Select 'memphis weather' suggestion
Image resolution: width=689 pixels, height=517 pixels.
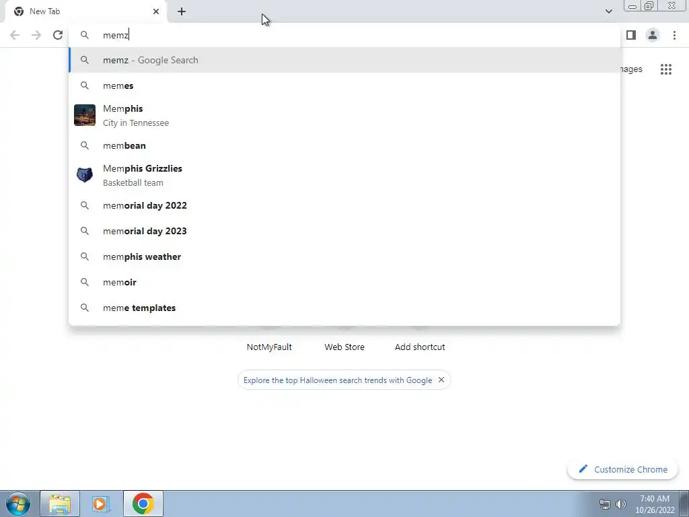point(344,256)
